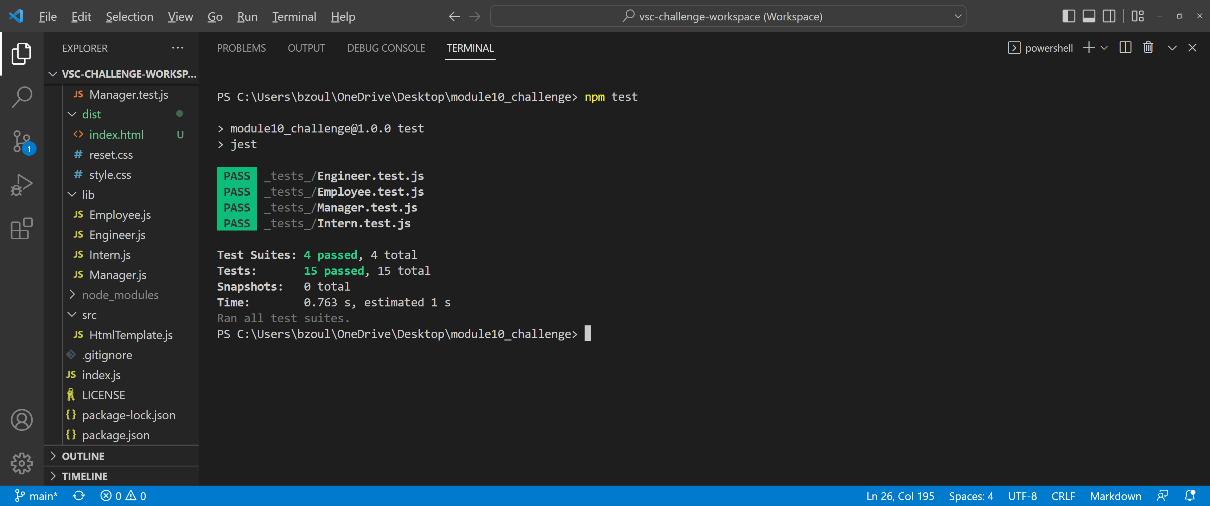Click the workspace search command center
Viewport: 1210px width, 506px height.
(x=728, y=17)
